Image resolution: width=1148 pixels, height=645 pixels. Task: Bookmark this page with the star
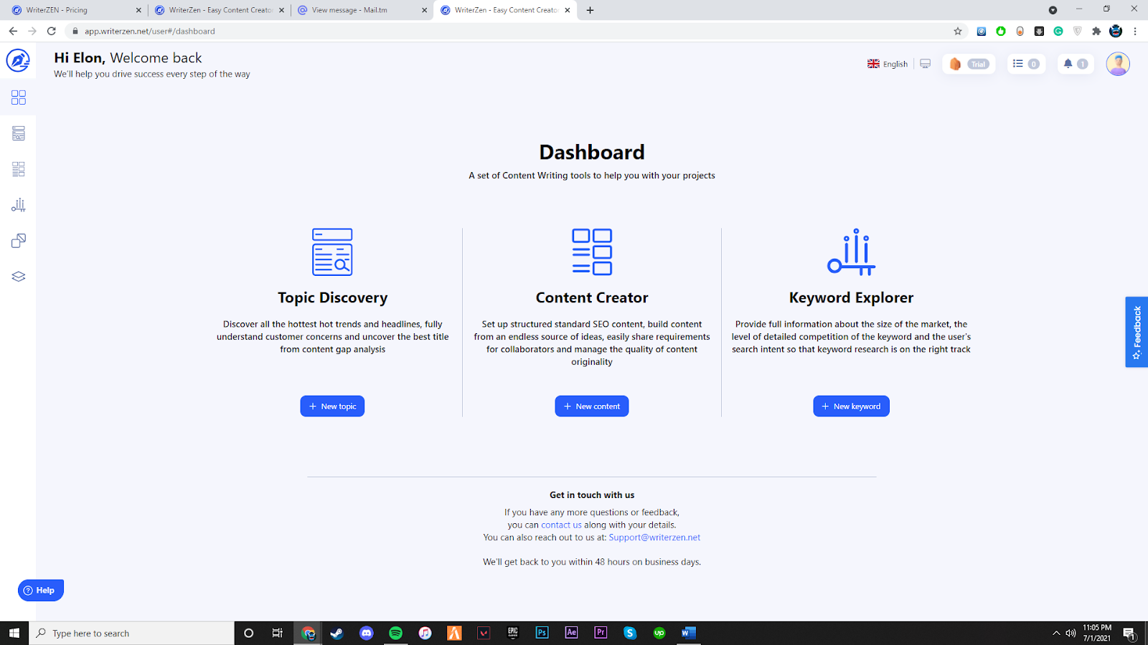957,31
